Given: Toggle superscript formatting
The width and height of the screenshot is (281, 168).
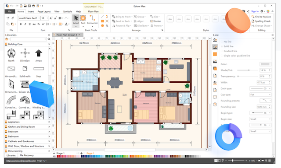Looking at the screenshot, I should pos(43,24).
